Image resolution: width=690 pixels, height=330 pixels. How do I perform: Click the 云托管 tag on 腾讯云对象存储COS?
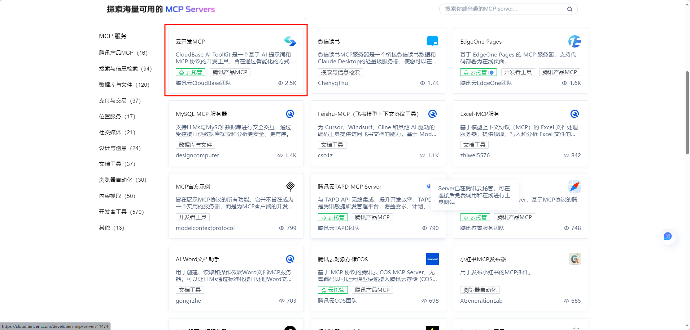point(333,290)
